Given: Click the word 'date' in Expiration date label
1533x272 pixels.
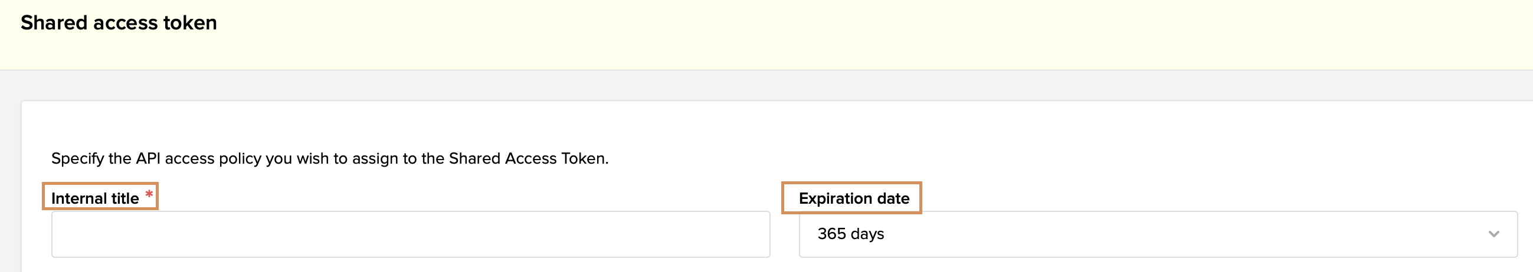Looking at the screenshot, I should [x=893, y=198].
